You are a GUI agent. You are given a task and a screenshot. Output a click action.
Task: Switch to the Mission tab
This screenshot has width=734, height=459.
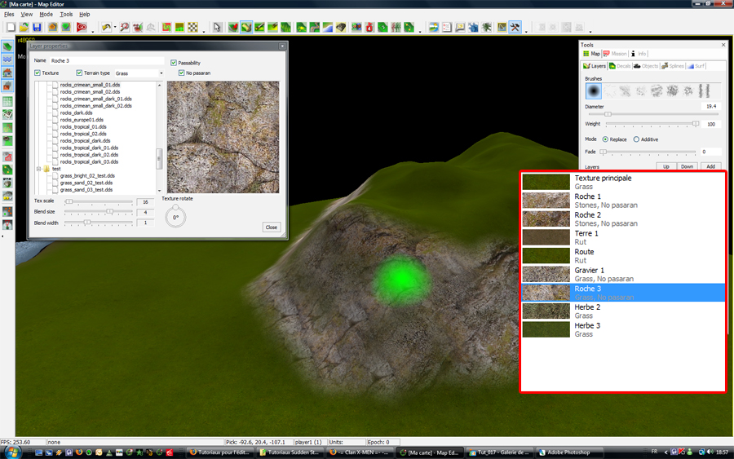(x=615, y=54)
